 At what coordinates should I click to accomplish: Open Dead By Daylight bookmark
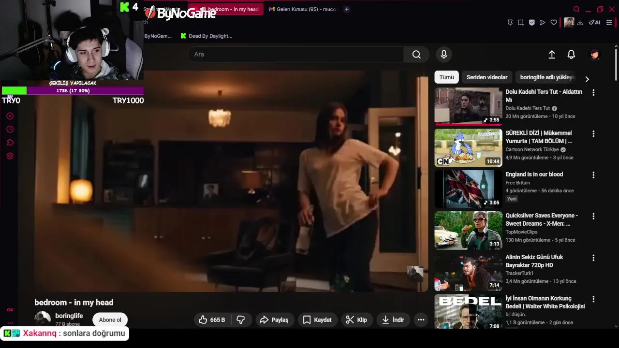point(206,36)
